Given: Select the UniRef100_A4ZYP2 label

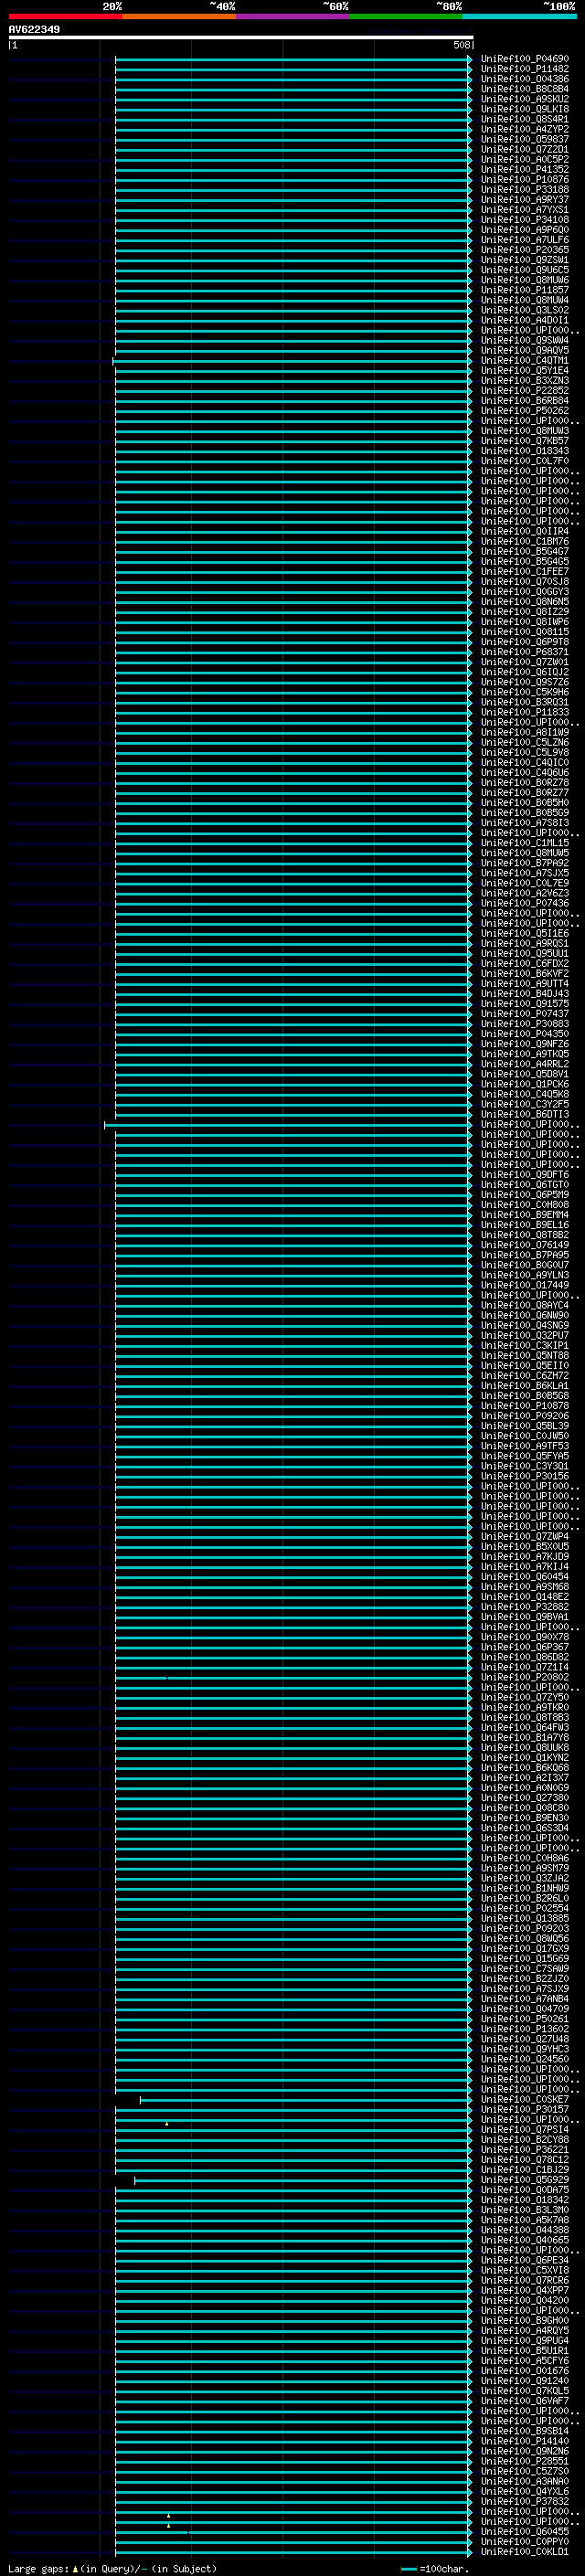Looking at the screenshot, I should click(525, 129).
